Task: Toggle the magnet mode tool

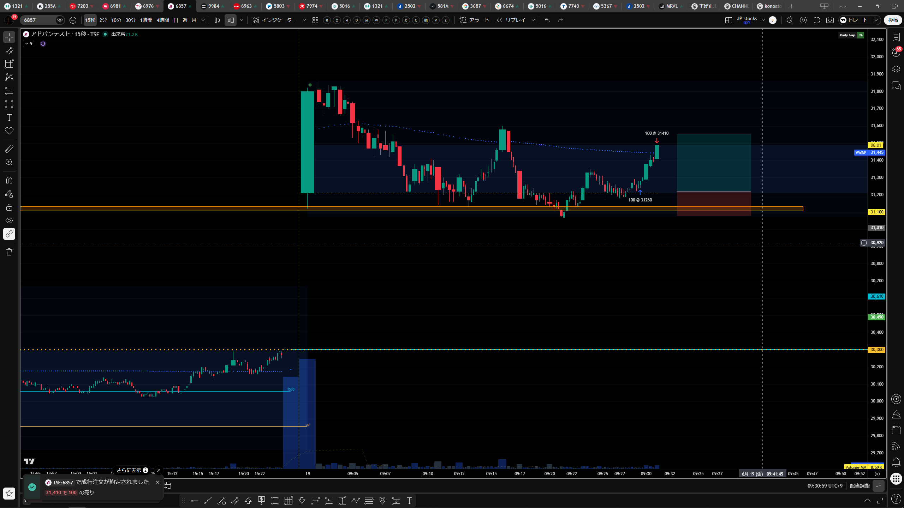Action: pyautogui.click(x=9, y=180)
